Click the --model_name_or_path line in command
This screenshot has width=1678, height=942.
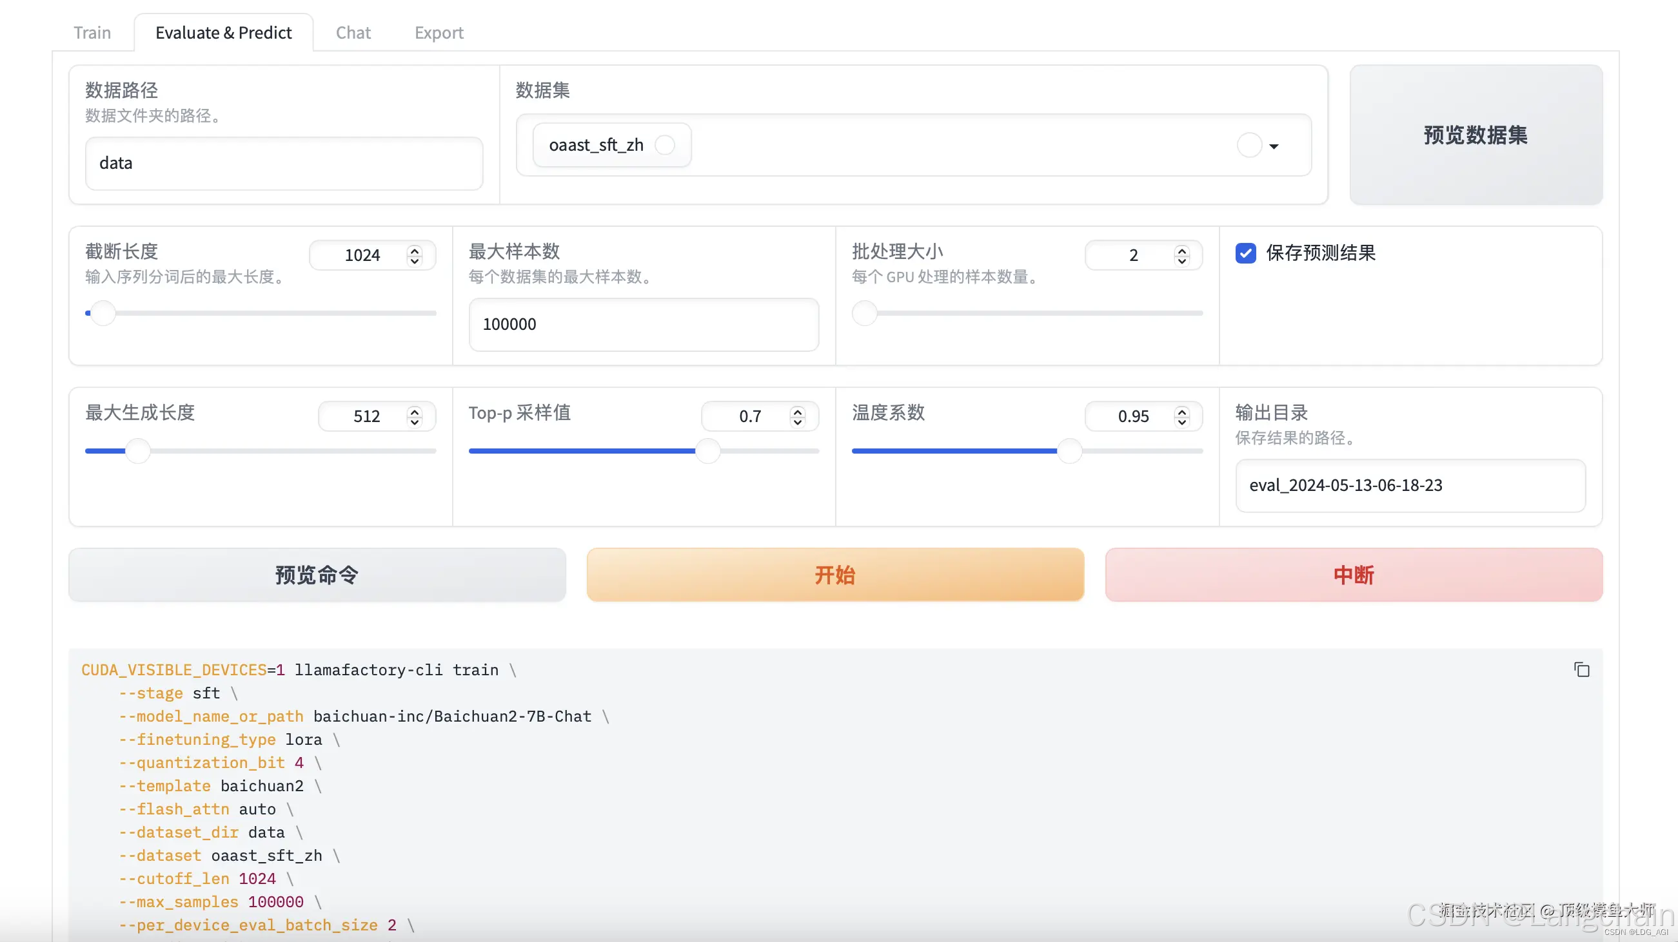364,716
